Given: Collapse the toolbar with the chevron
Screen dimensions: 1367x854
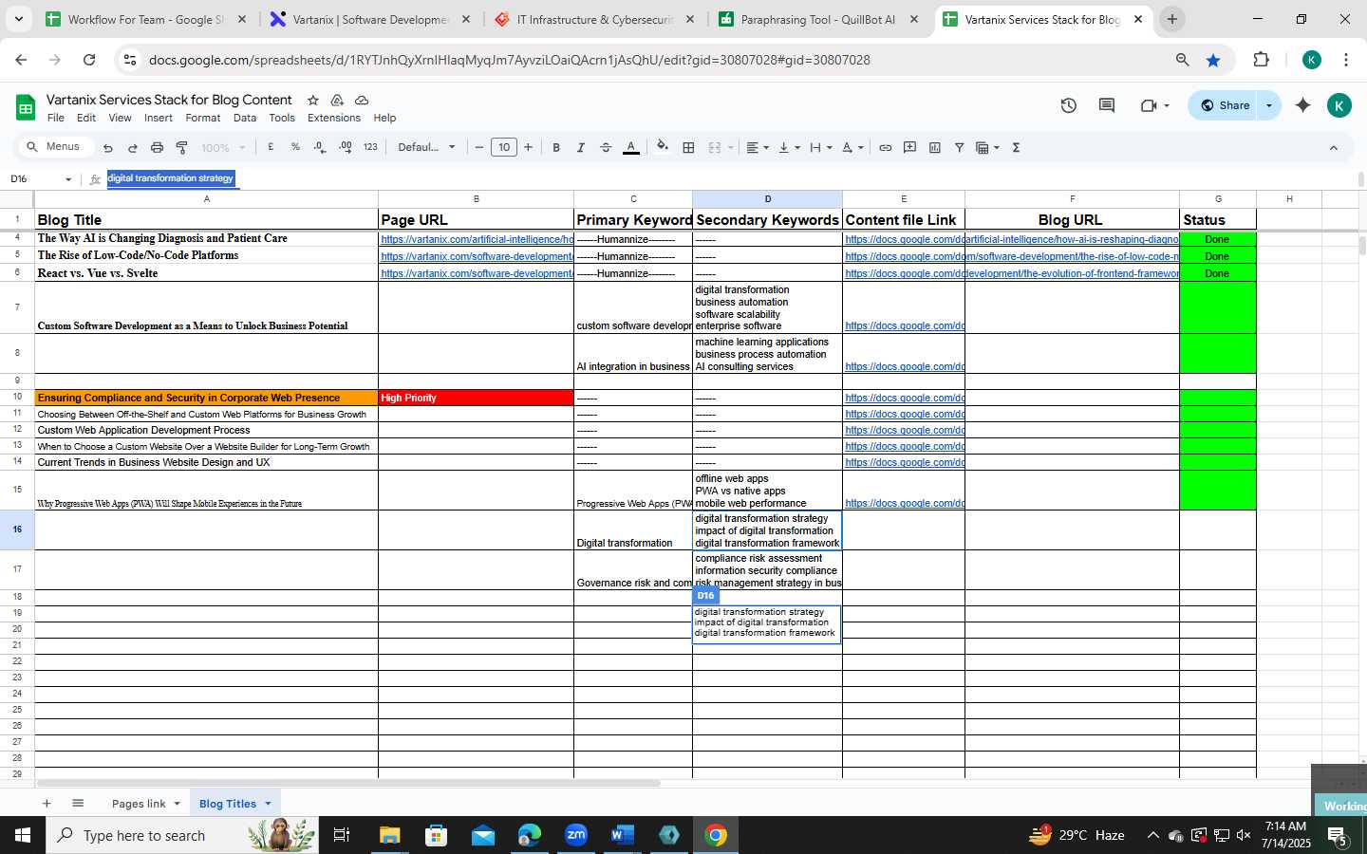Looking at the screenshot, I should coord(1333,148).
